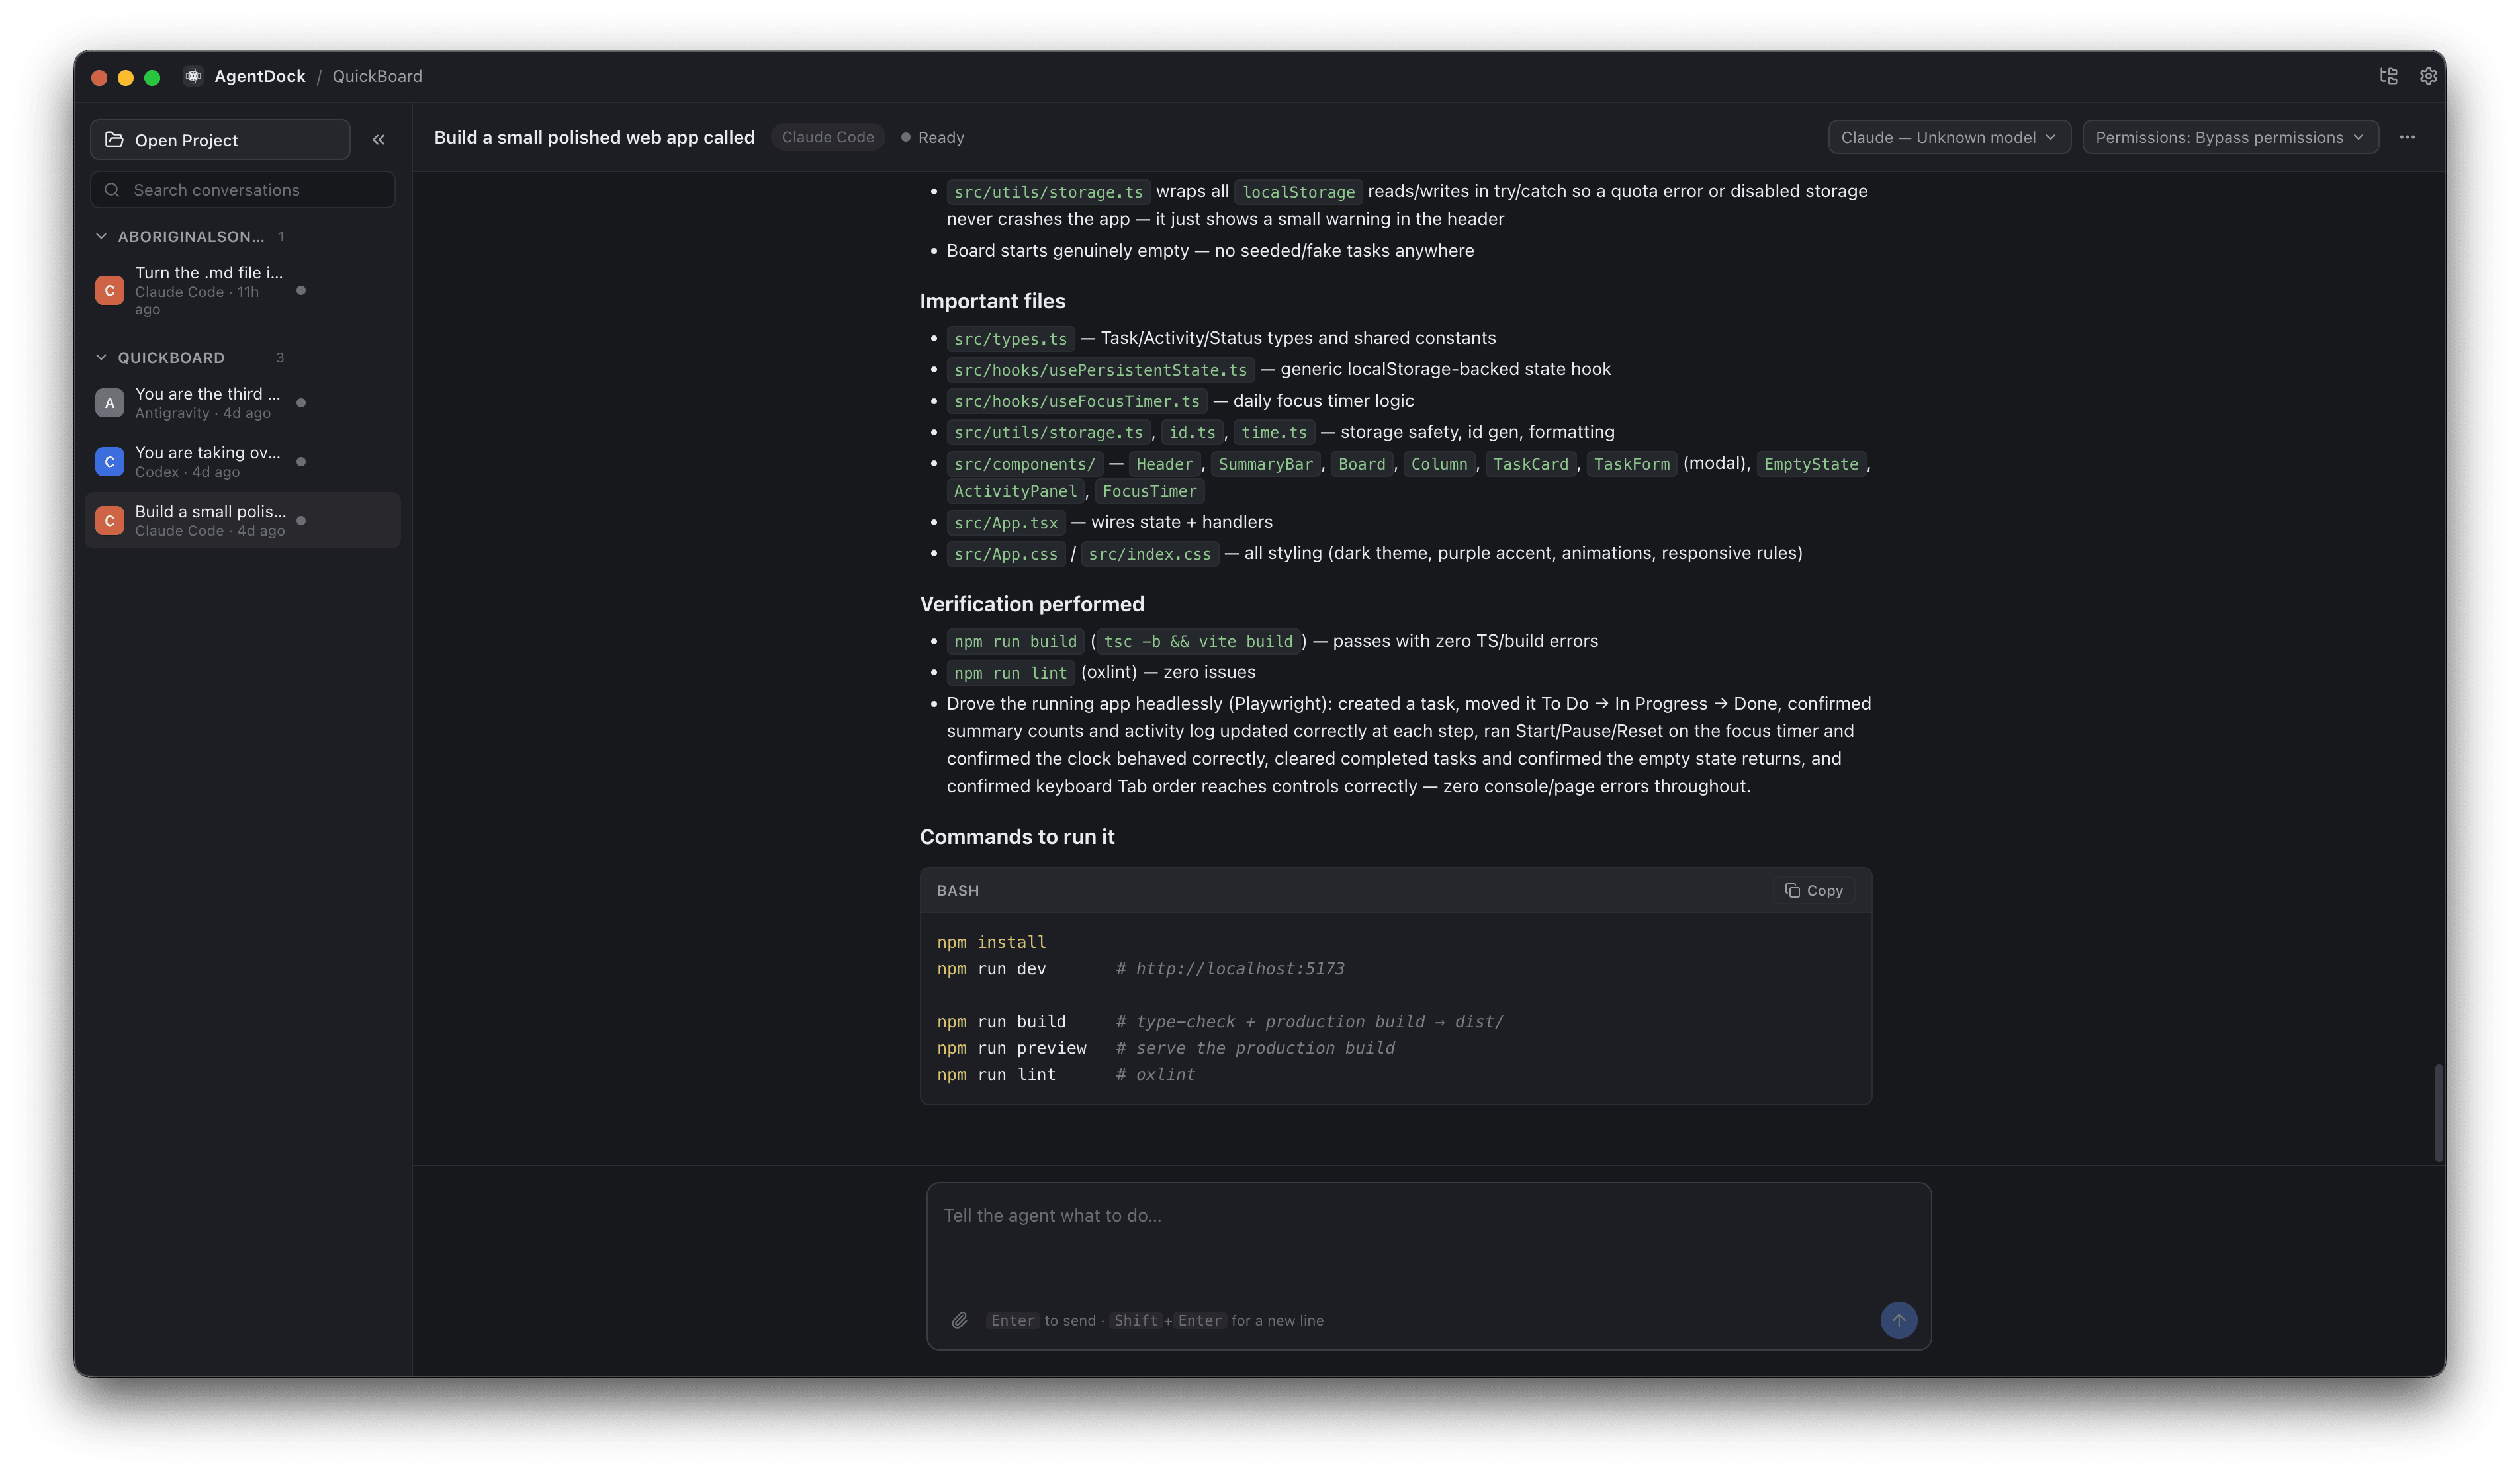This screenshot has width=2520, height=1475.
Task: Select 'You are taking ov...' conversation
Action: click(x=243, y=462)
